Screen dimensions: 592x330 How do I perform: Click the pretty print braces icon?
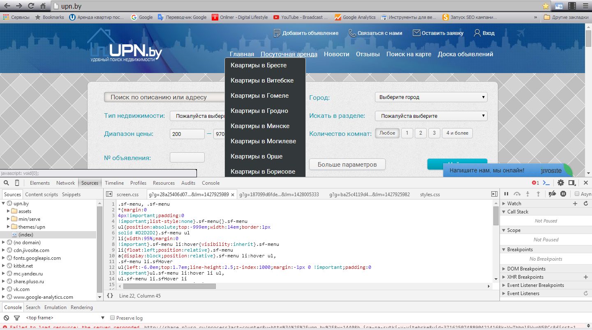110,296
